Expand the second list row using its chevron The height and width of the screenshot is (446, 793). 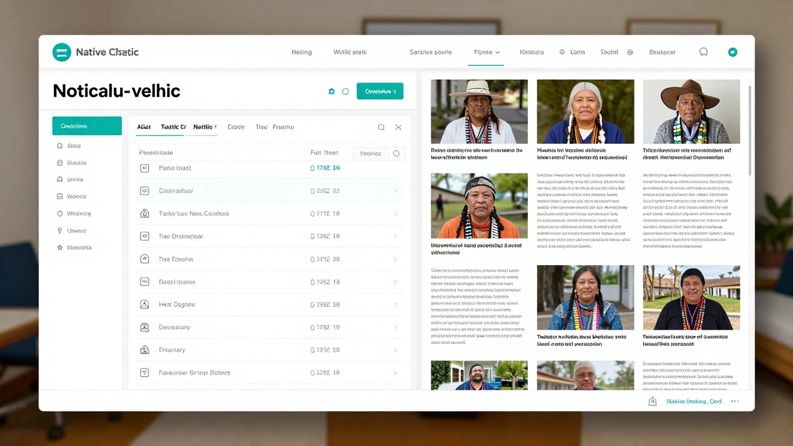click(x=395, y=190)
